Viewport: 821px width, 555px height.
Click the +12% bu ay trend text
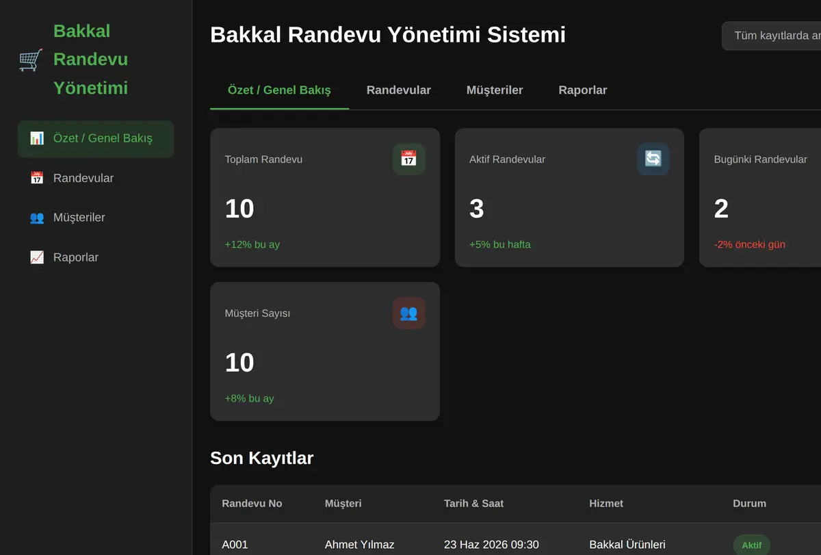click(252, 244)
